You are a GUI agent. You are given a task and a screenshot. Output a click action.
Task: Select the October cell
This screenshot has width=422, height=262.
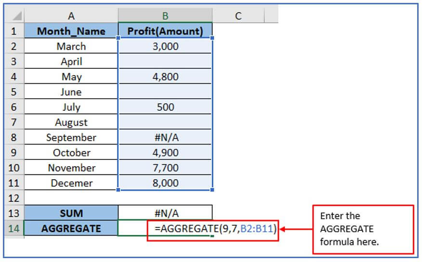[x=71, y=152]
